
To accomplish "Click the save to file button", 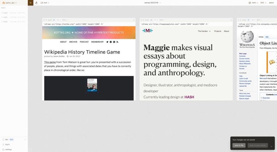I will pyautogui.click(x=239, y=145).
